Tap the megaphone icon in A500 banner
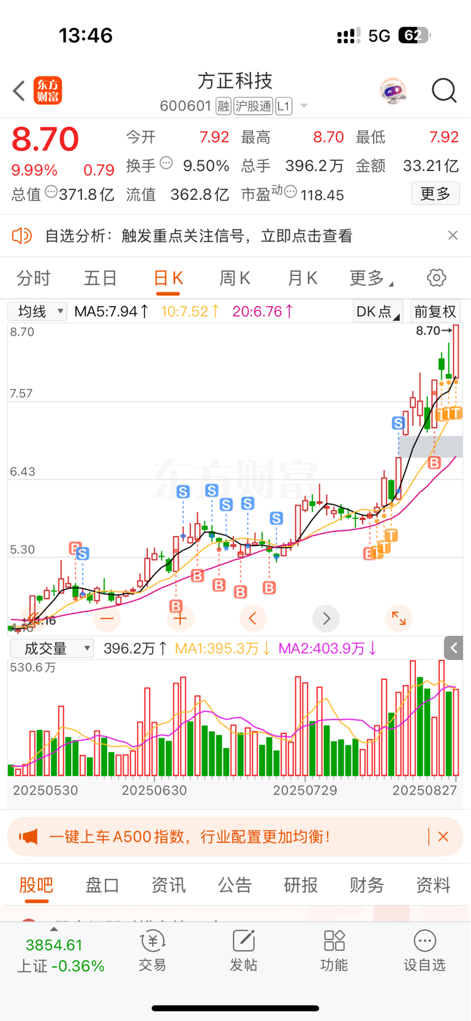Screen dimensions: 471x1021 pos(28,836)
